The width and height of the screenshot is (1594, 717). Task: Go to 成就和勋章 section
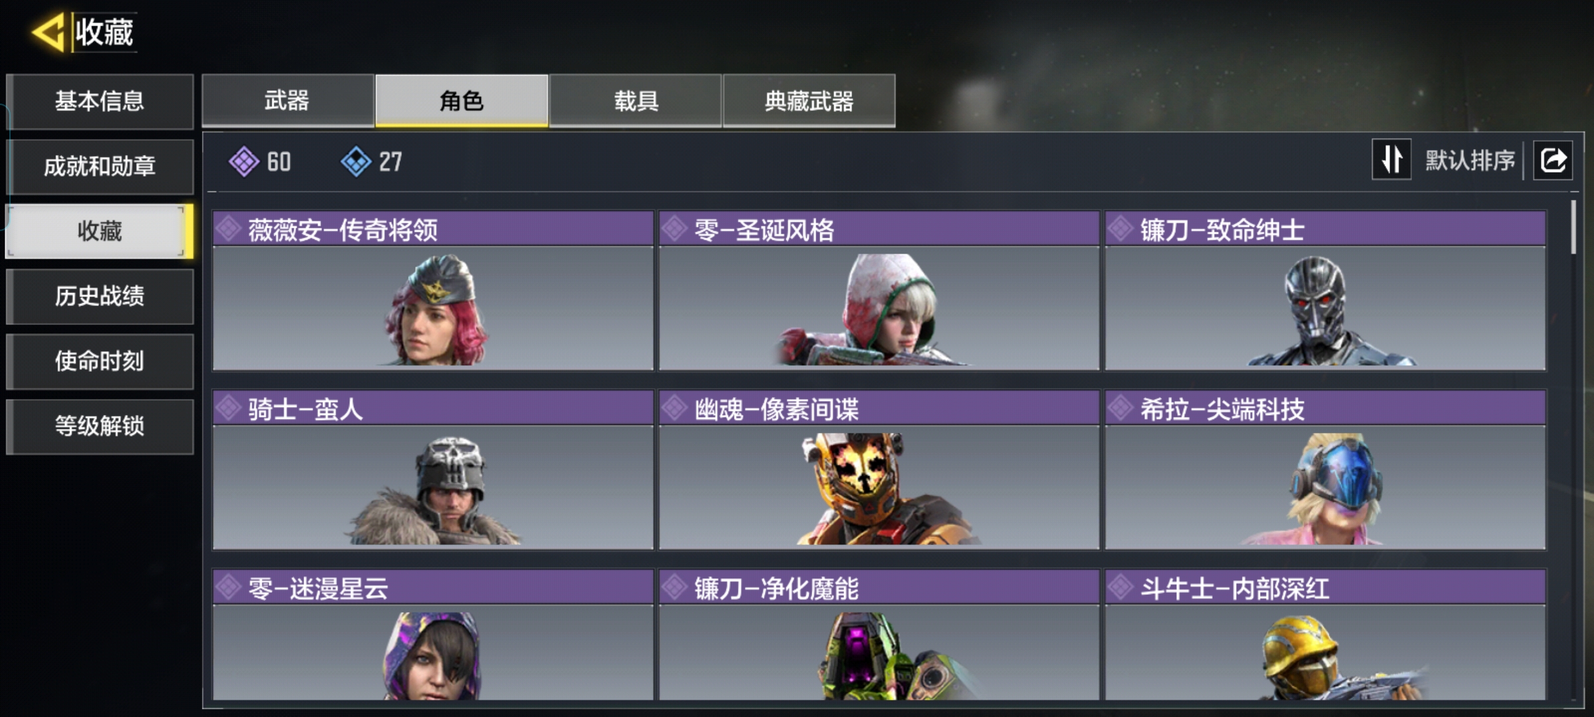tap(100, 166)
